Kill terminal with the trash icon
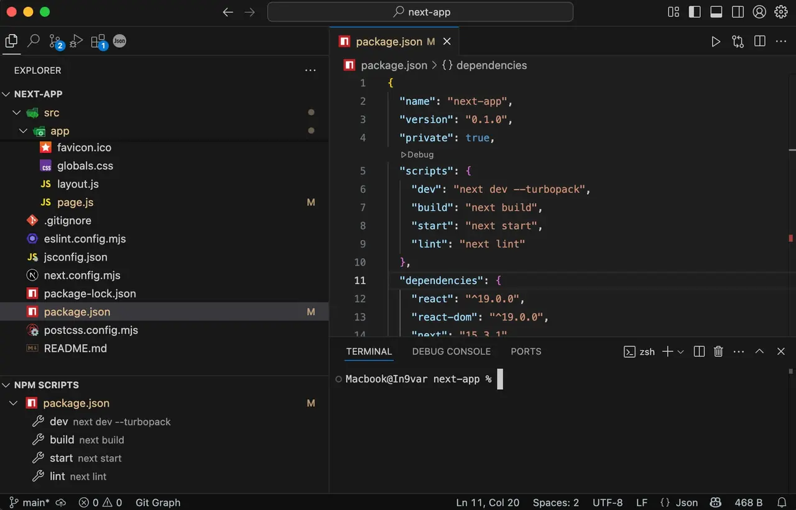Image resolution: width=796 pixels, height=510 pixels. (718, 351)
